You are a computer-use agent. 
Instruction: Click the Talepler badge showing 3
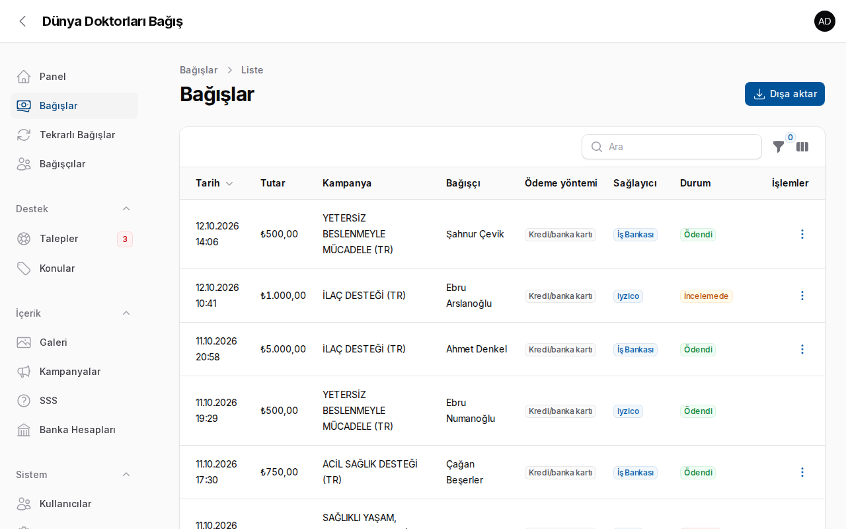[x=125, y=239]
